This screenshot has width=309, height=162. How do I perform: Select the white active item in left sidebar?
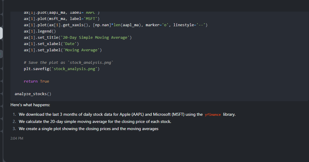click(x=1, y=33)
